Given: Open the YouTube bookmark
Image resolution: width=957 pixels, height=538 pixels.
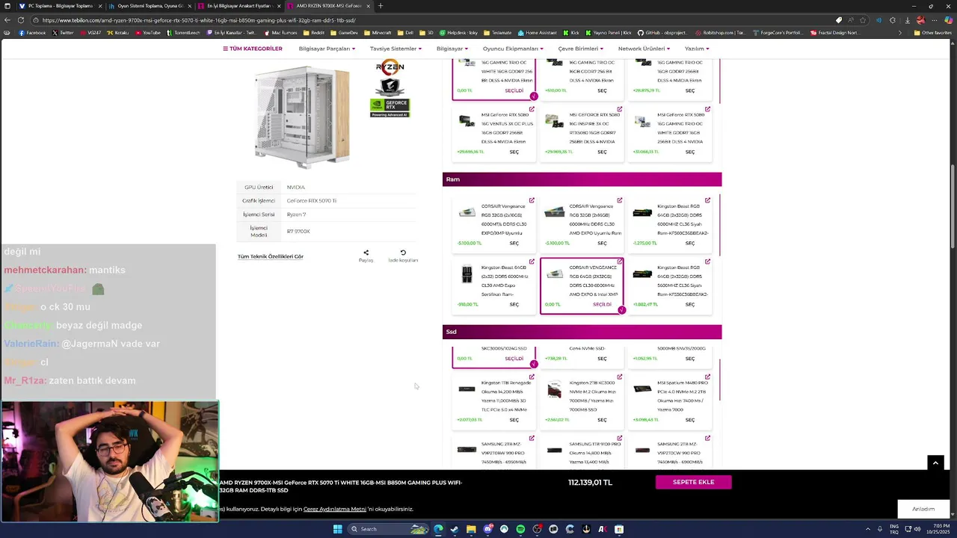Looking at the screenshot, I should coord(148,33).
